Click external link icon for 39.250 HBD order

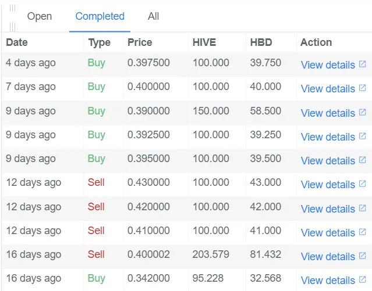pos(362,136)
